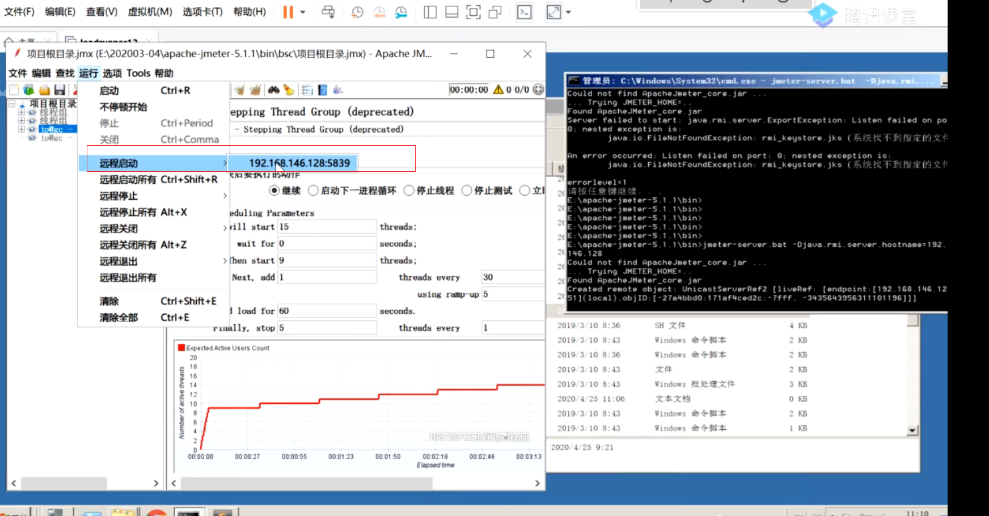
Task: Select the file row dated 2020/4/25 11:06
Action: pos(682,399)
